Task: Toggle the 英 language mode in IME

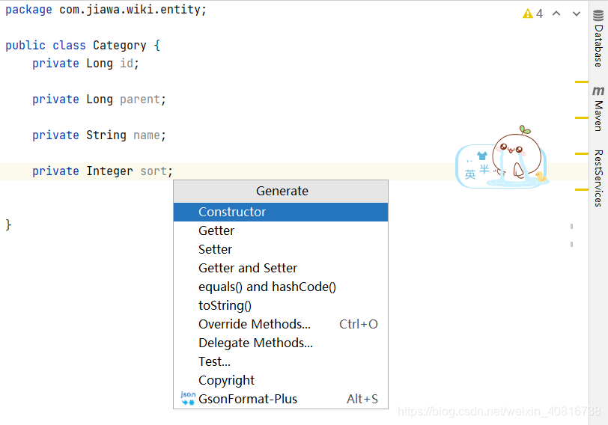Action: pyautogui.click(x=470, y=174)
